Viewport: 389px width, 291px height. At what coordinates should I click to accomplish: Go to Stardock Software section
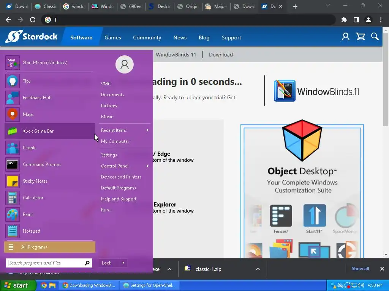[81, 38]
